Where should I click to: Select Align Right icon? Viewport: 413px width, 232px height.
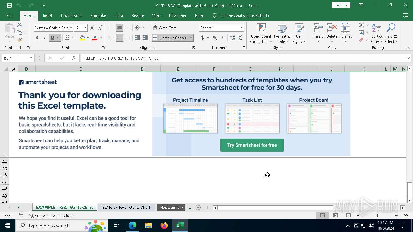[x=127, y=38]
